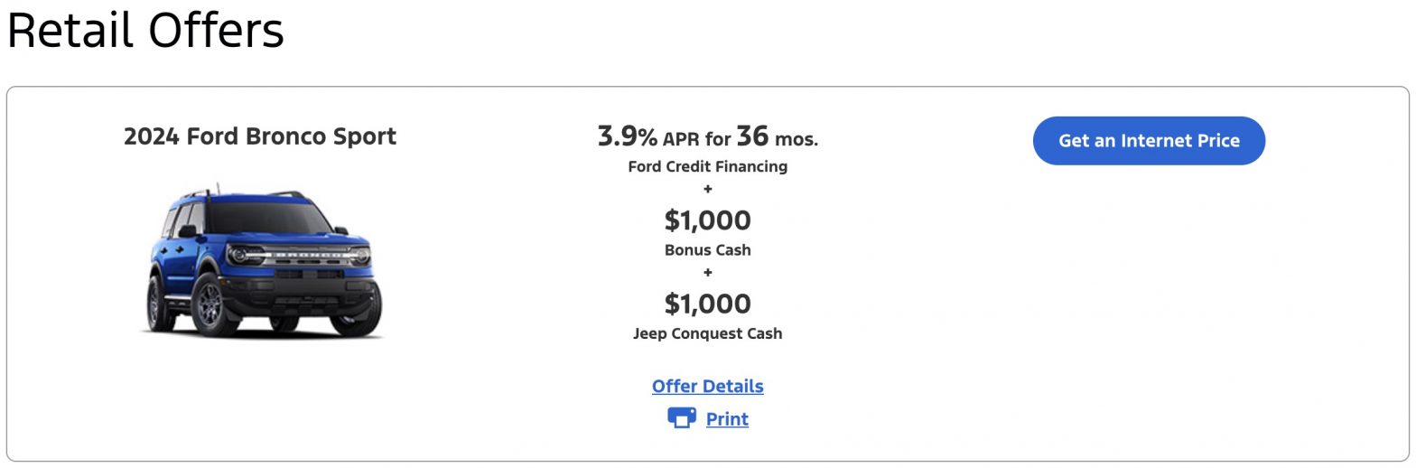Click the APR for text
The height and width of the screenshot is (468, 1416).
point(696,139)
